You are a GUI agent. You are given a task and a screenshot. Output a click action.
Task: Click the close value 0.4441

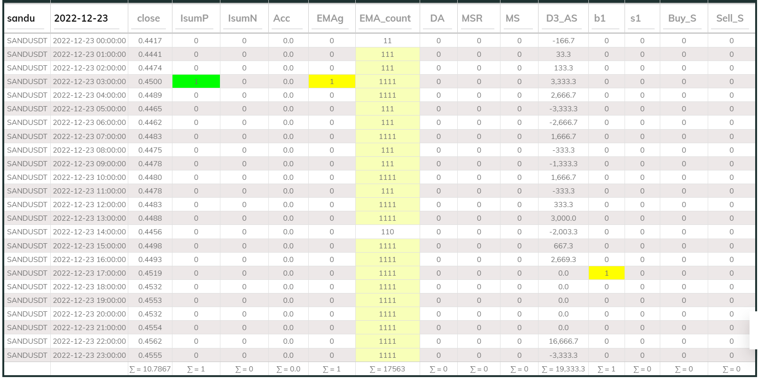click(x=150, y=54)
